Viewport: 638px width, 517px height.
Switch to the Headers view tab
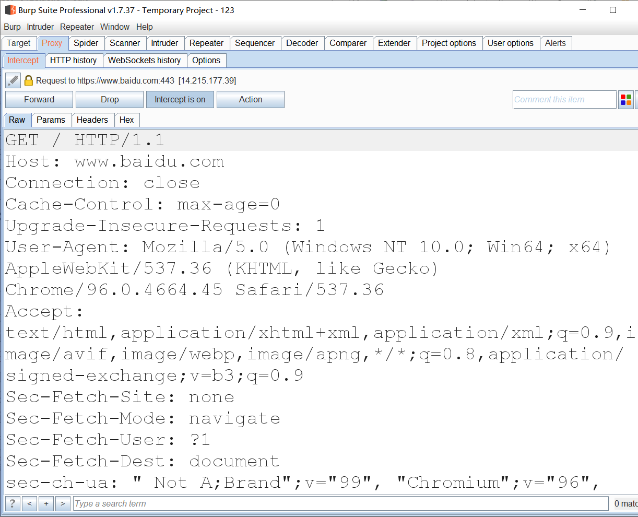pyautogui.click(x=92, y=120)
